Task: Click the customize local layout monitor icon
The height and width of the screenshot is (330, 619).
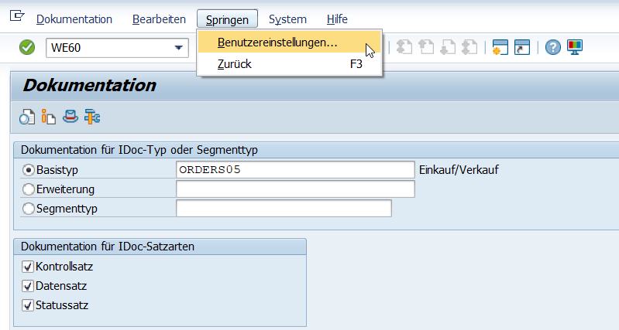Action: click(x=575, y=47)
